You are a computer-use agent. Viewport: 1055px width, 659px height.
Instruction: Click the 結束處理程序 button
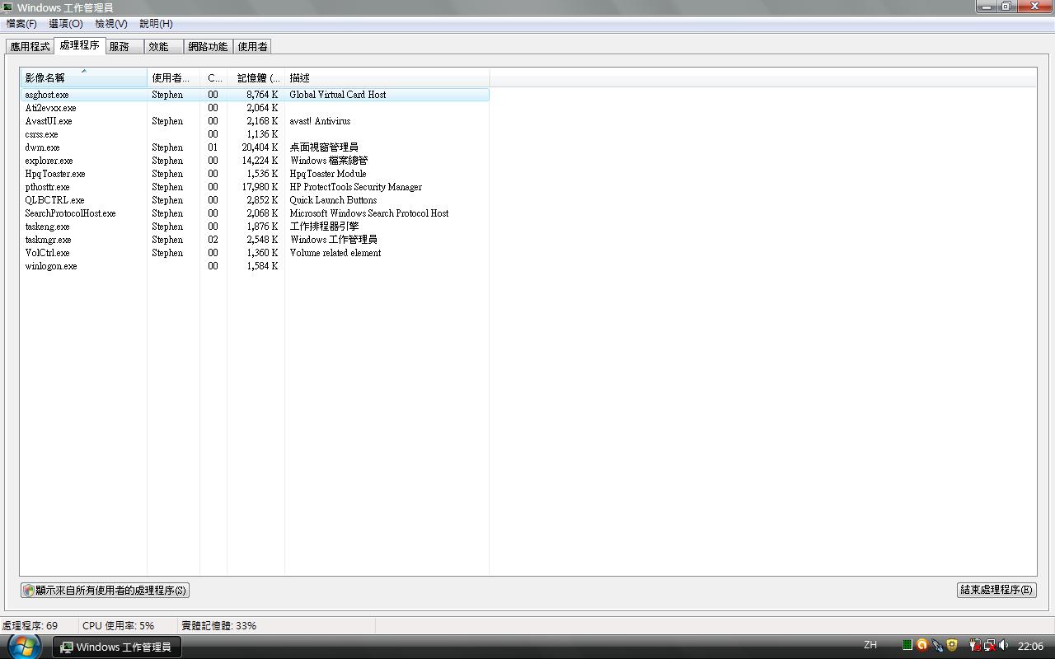pos(996,590)
